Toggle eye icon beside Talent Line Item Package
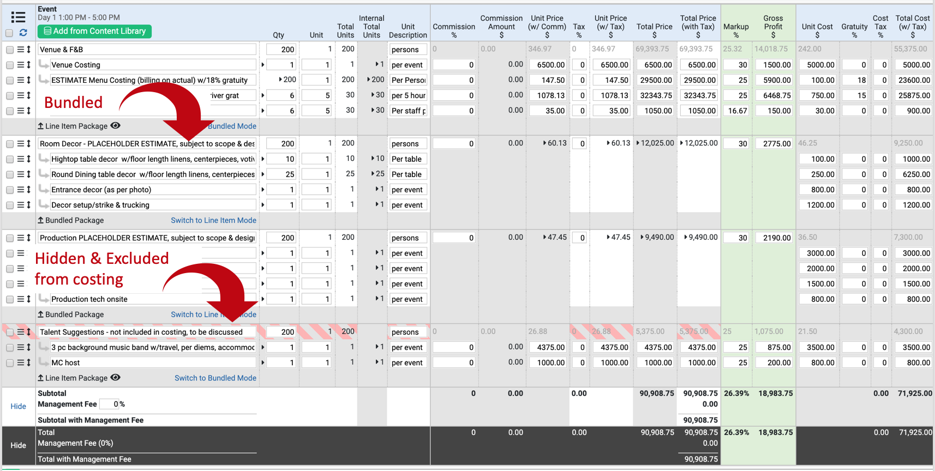The width and height of the screenshot is (935, 471). (115, 377)
